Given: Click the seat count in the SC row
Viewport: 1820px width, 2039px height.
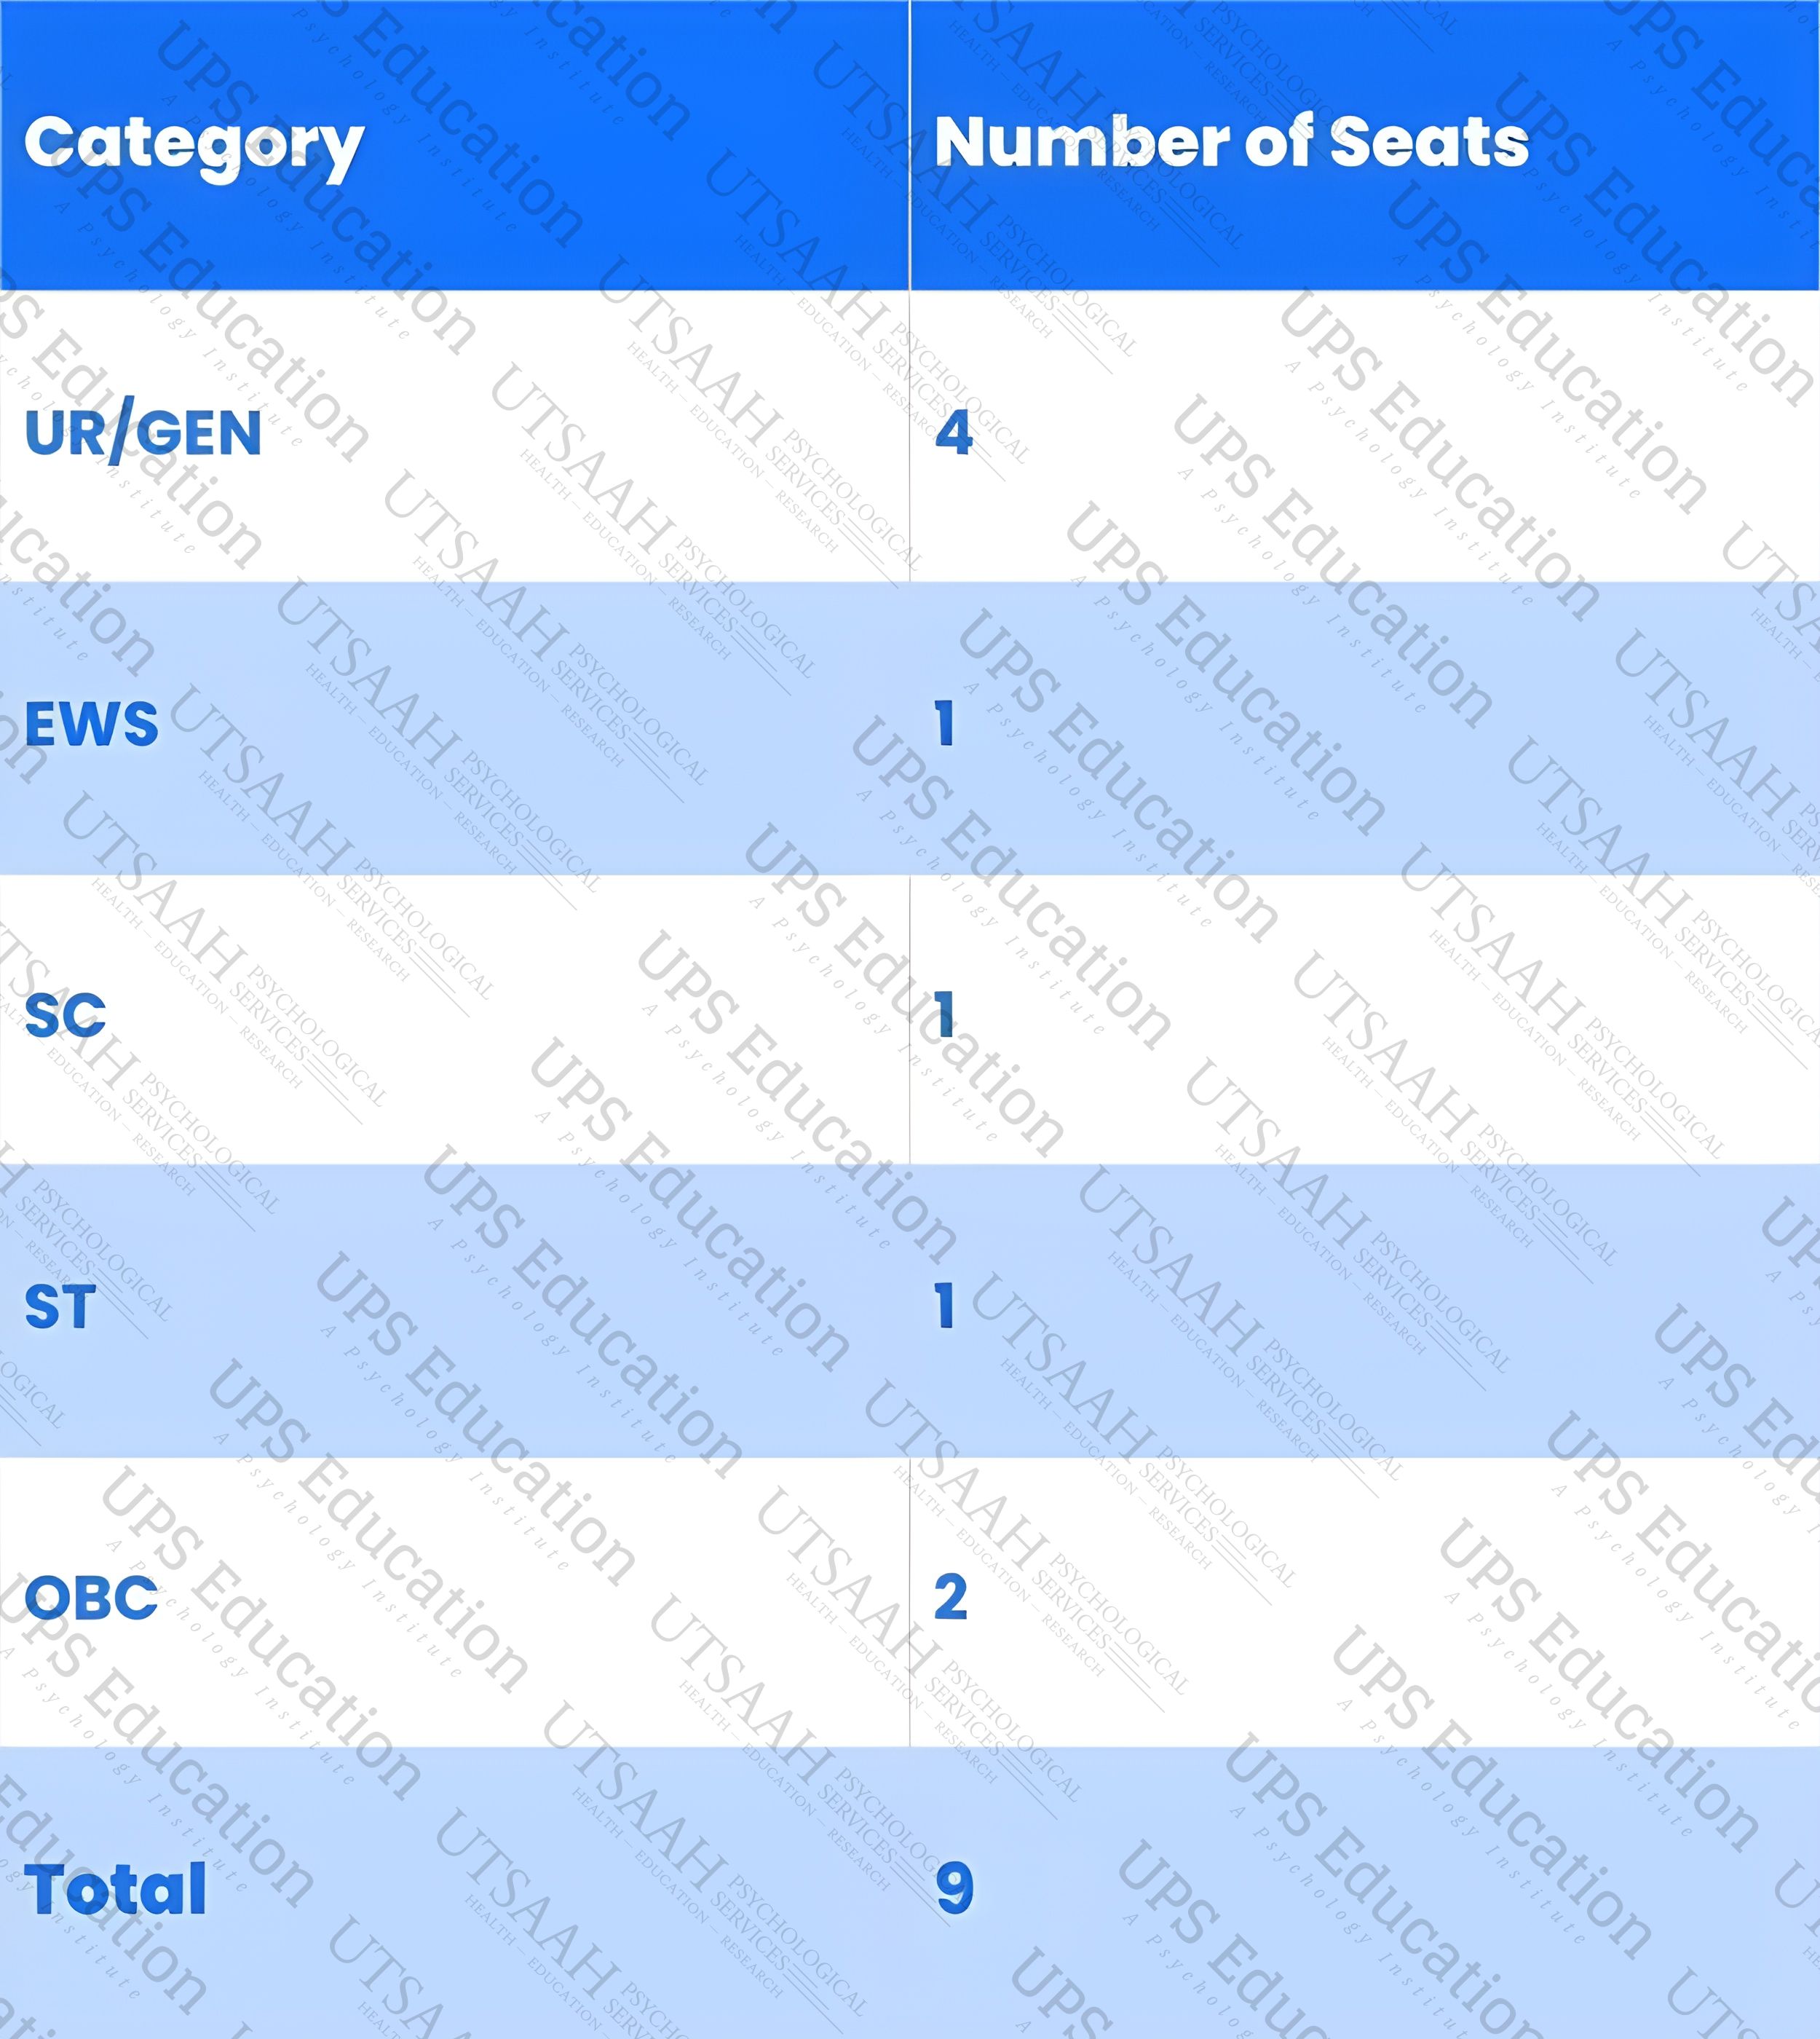Looking at the screenshot, I should pyautogui.click(x=945, y=1014).
